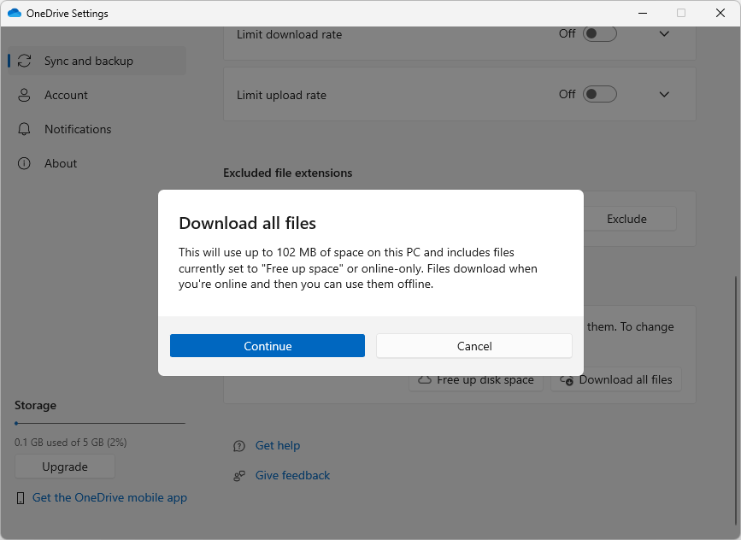Screen dimensions: 741x540
Task: Close the OneDrive Settings window
Action: (x=720, y=13)
